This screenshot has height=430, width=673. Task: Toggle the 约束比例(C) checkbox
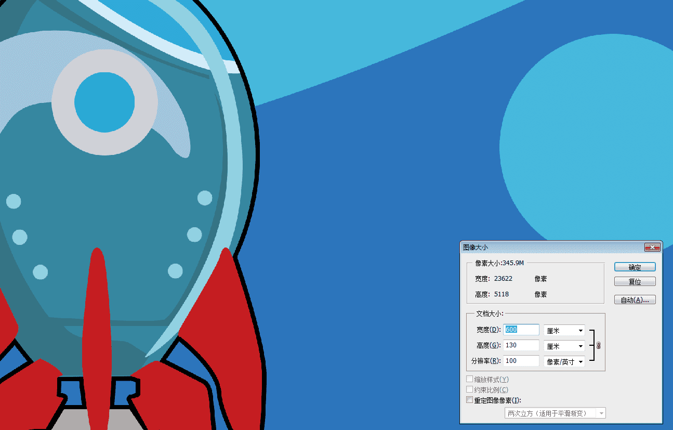pos(470,389)
